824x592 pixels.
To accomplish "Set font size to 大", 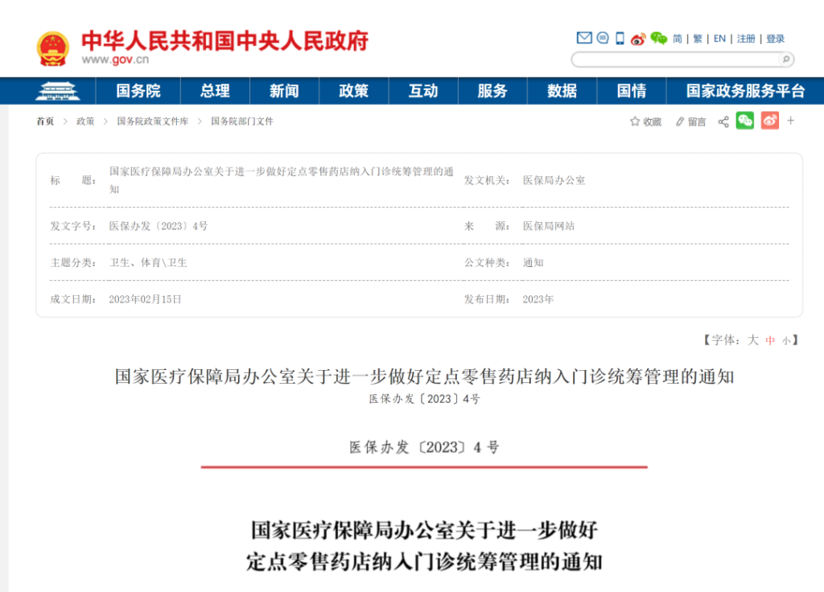I will pyautogui.click(x=752, y=340).
